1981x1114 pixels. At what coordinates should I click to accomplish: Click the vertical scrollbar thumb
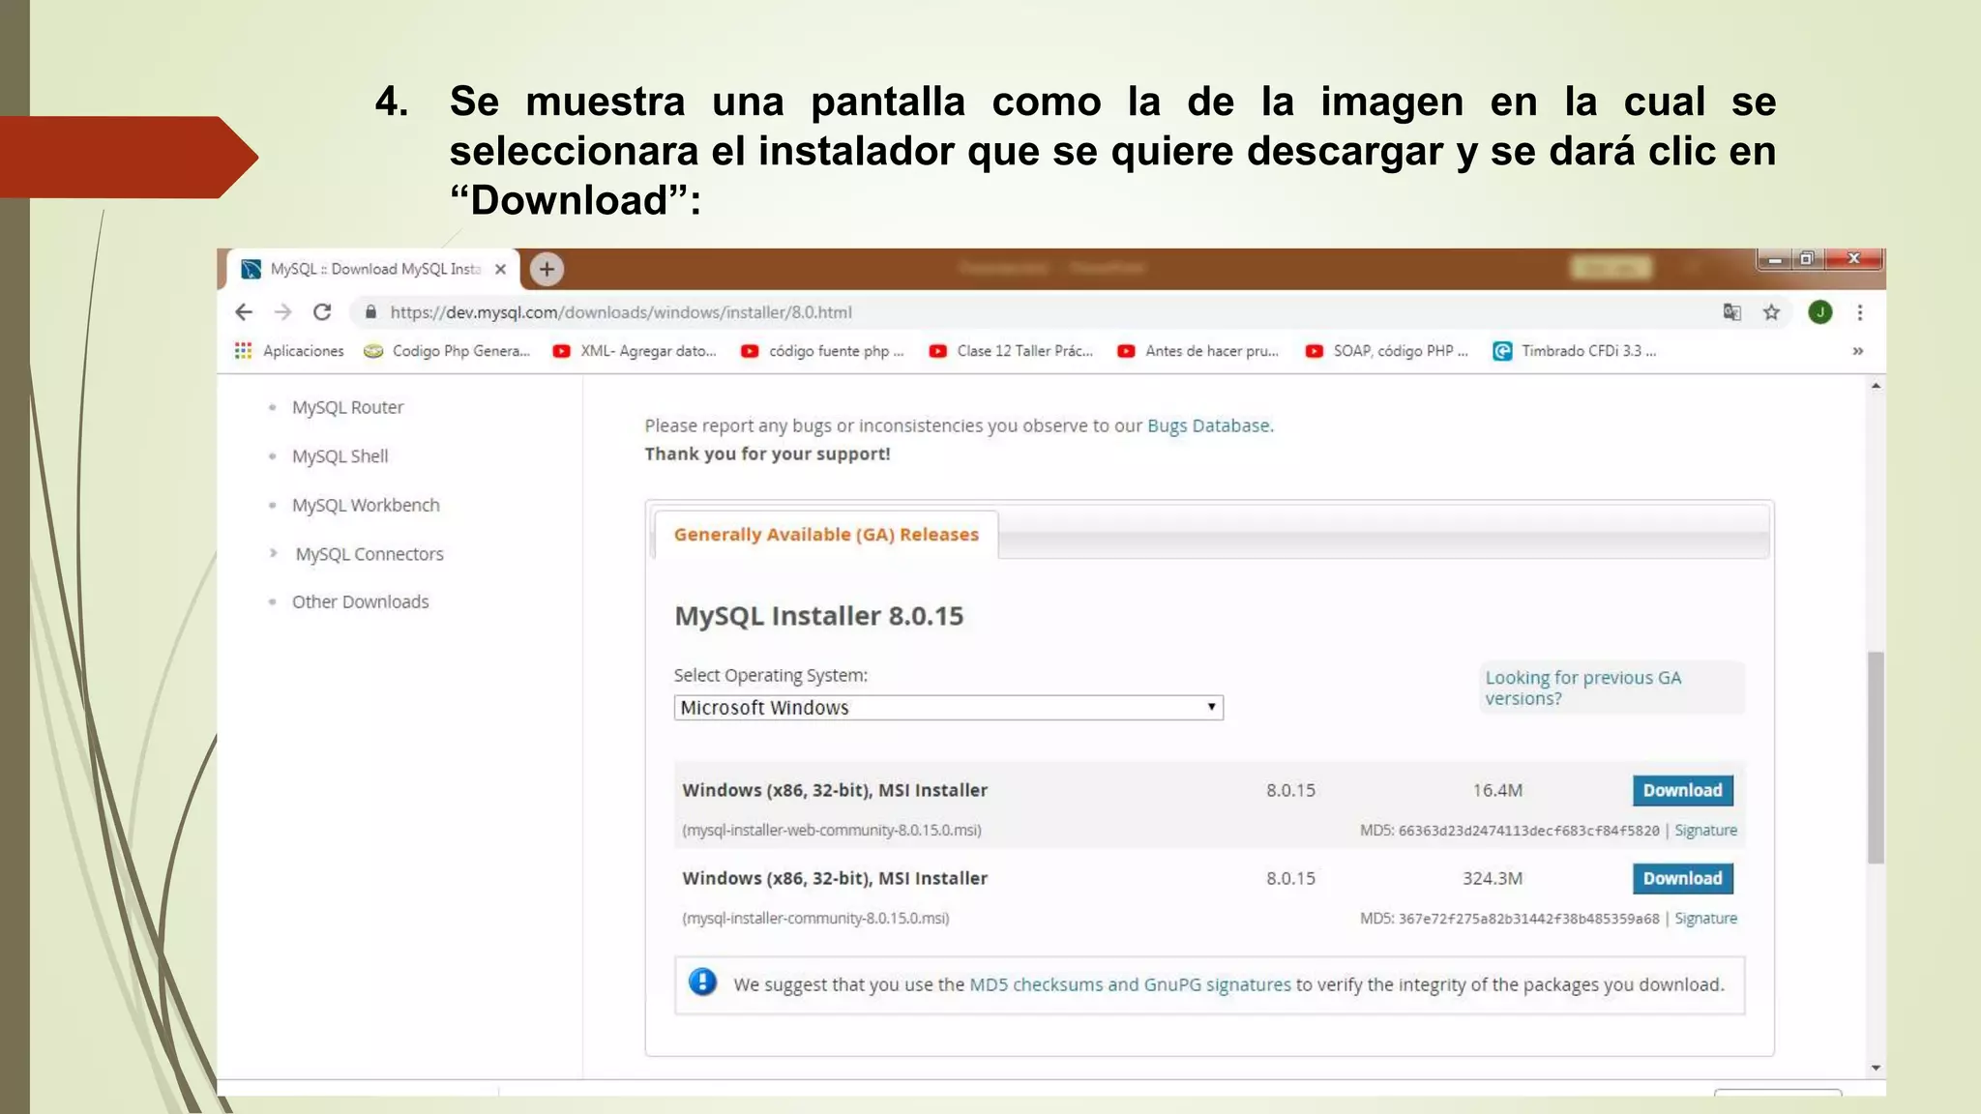pyautogui.click(x=1876, y=757)
